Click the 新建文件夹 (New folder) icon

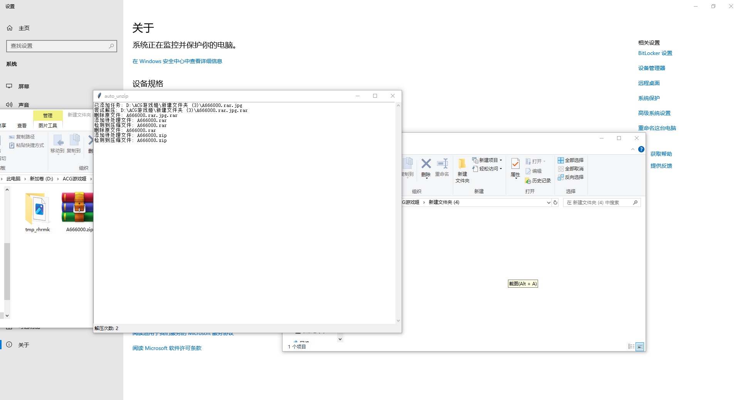(x=462, y=170)
